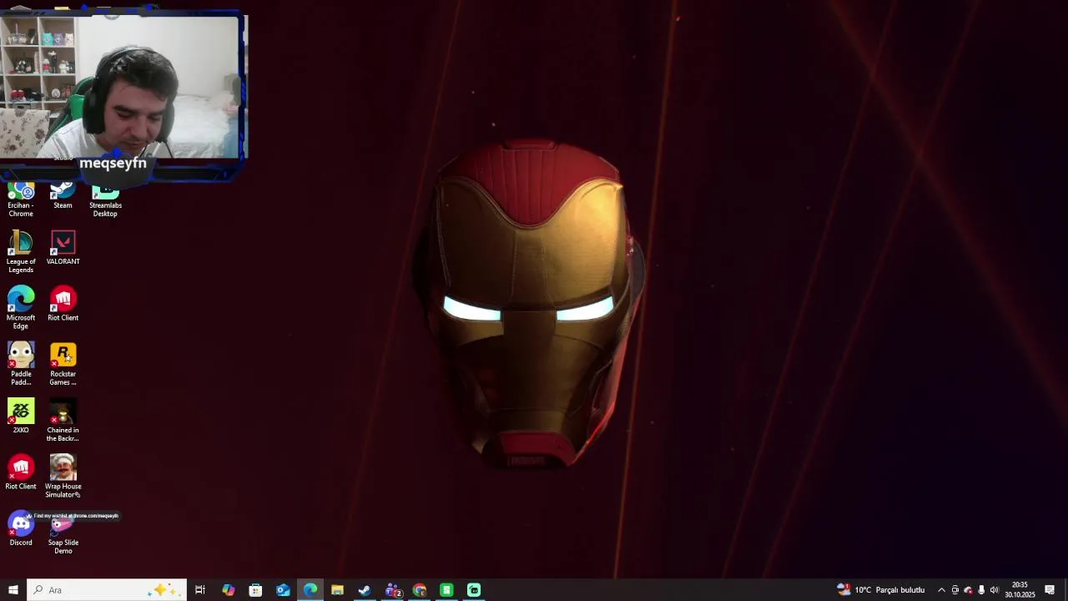Open the notification center icon

(x=1050, y=590)
